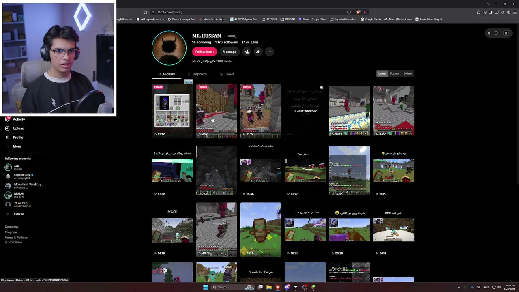Bookmark this page with bookmark icon

[145, 12]
